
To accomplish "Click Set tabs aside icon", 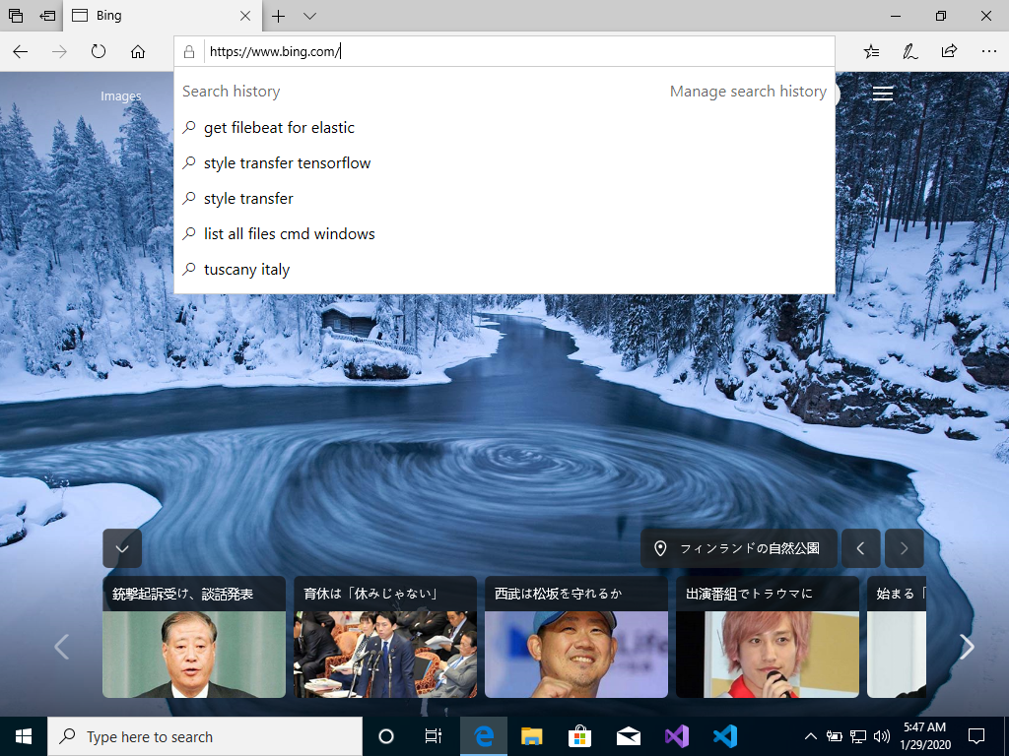I will [x=47, y=16].
